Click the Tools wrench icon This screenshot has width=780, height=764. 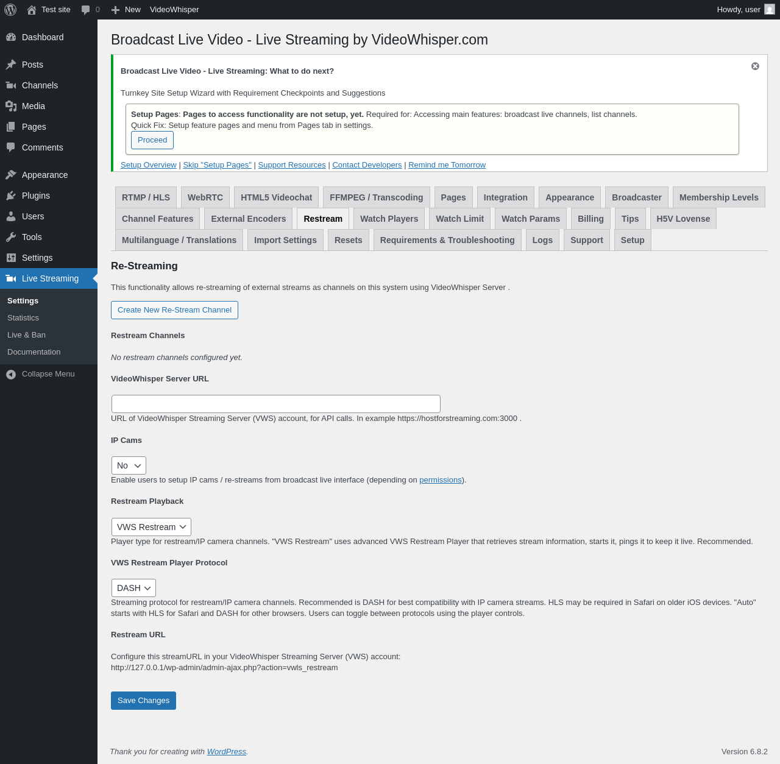tap(11, 237)
